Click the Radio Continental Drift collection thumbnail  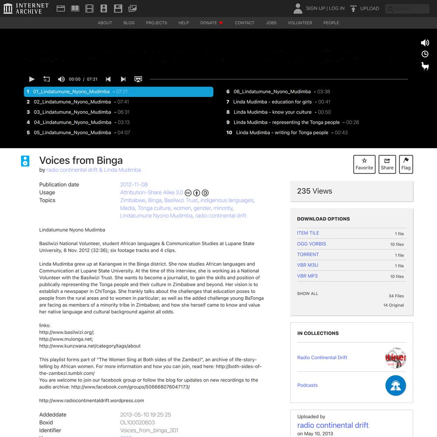395,358
